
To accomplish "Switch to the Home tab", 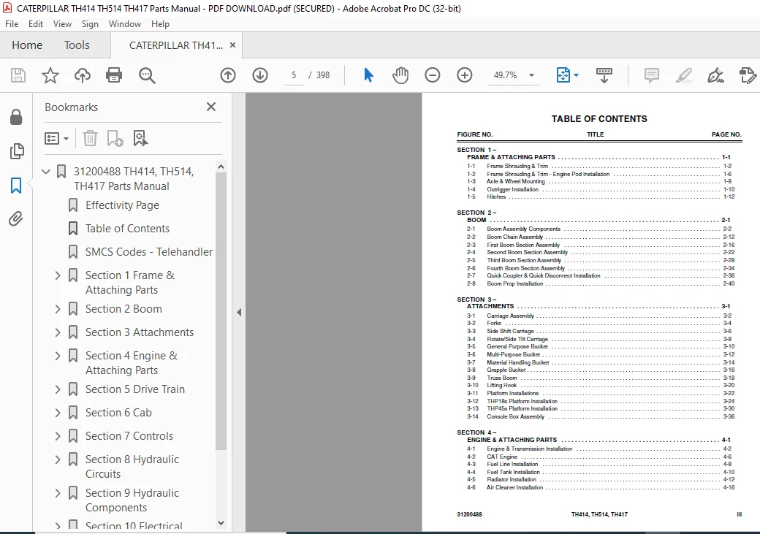I will click(x=27, y=45).
